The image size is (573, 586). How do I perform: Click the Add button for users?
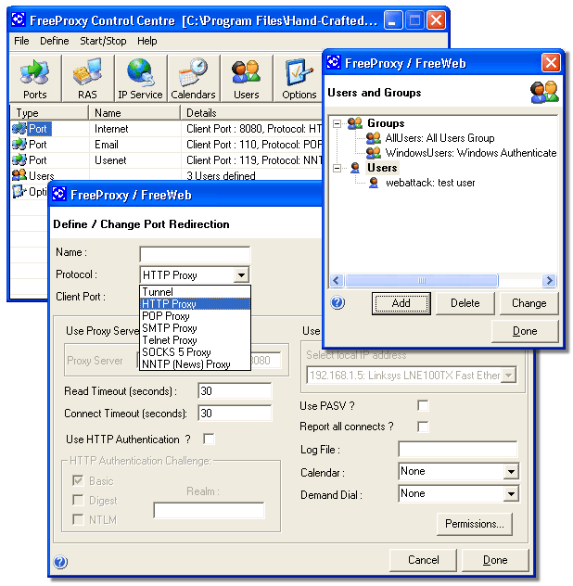(401, 303)
